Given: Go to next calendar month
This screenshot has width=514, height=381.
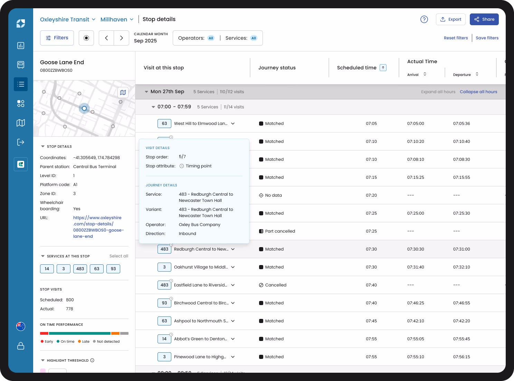Looking at the screenshot, I should (x=122, y=38).
